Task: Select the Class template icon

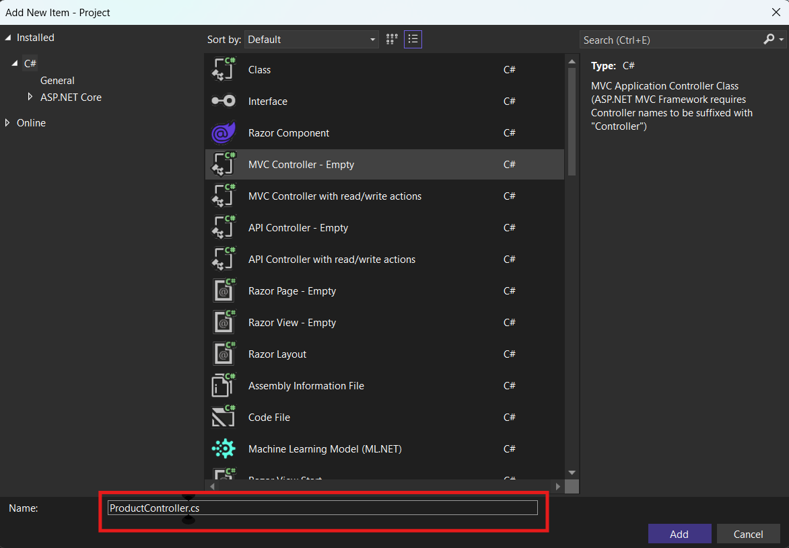Action: click(x=224, y=70)
